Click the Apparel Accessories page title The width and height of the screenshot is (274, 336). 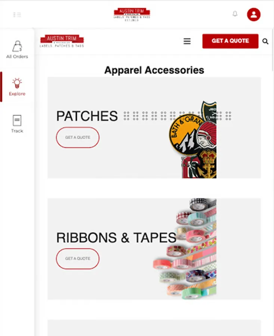coord(154,70)
